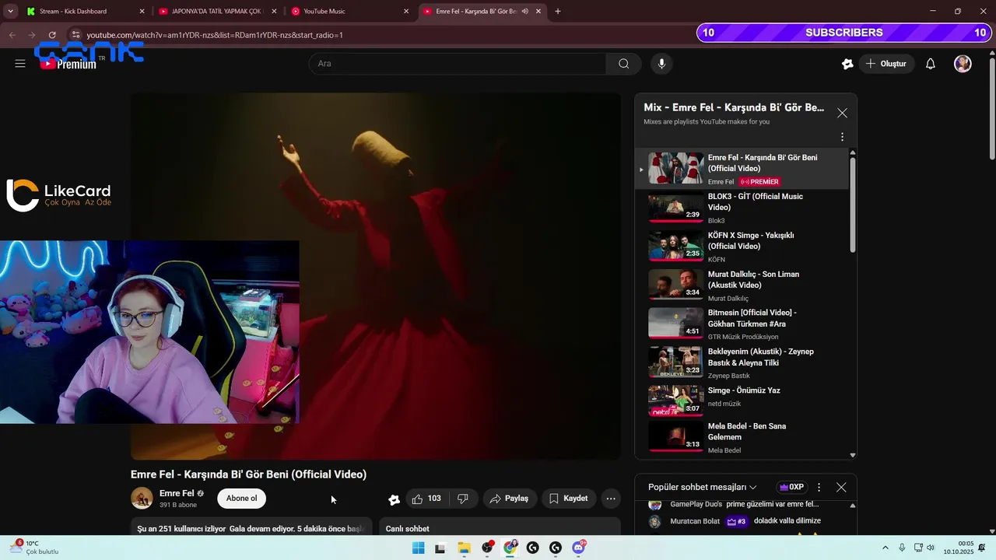Click the browser address bar URL
Image resolution: width=996 pixels, height=560 pixels.
pos(215,35)
